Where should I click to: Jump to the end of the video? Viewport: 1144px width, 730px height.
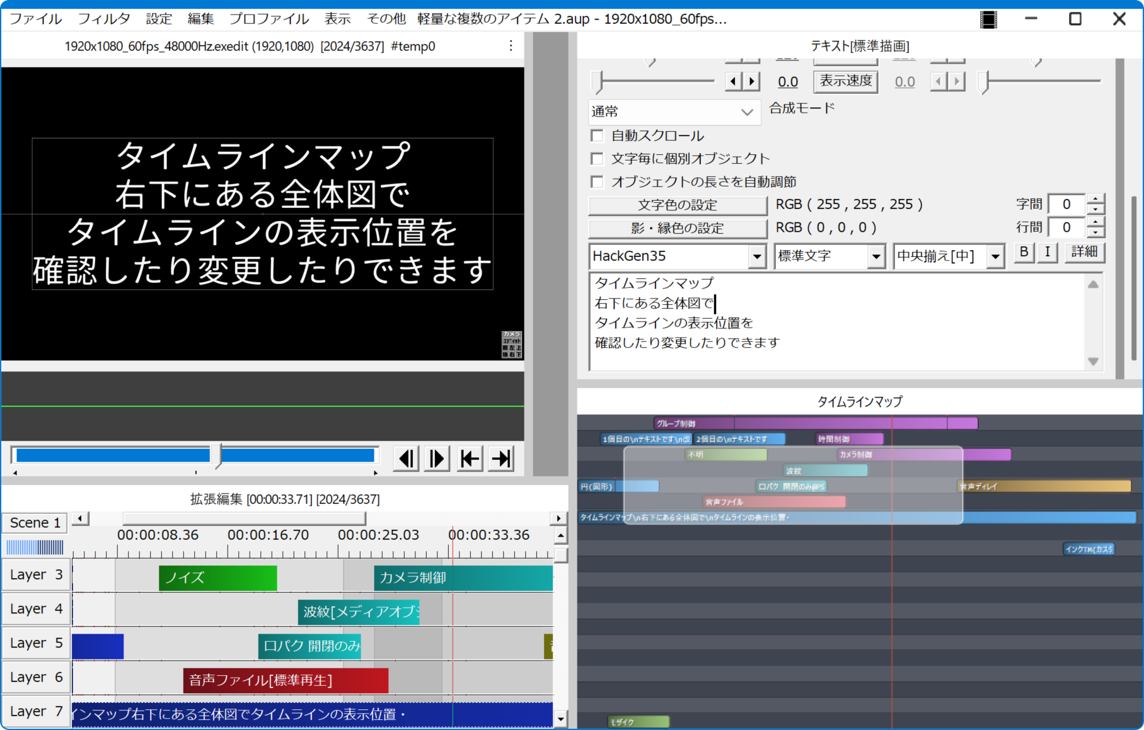[x=500, y=459]
